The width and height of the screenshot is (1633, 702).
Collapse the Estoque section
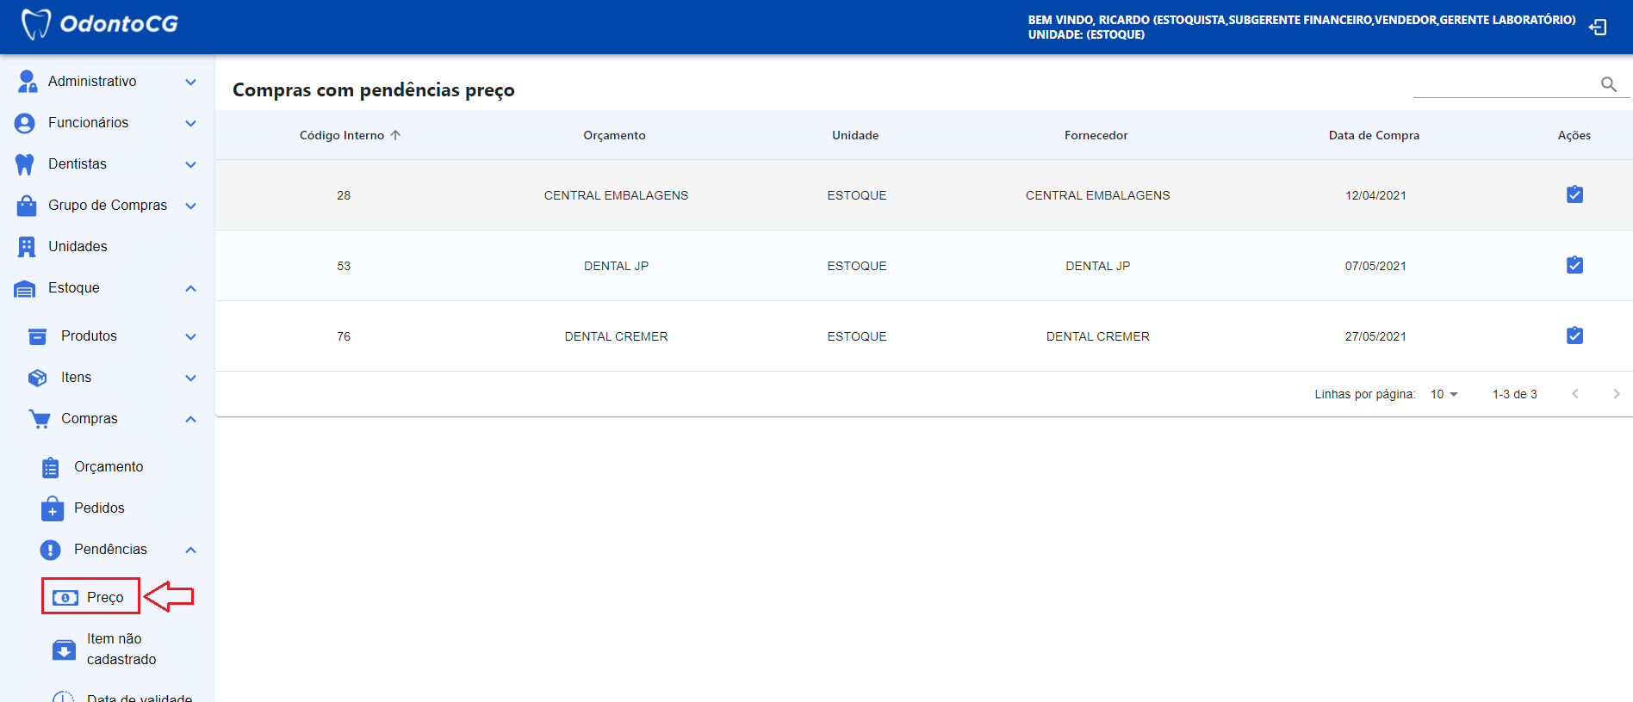click(190, 288)
